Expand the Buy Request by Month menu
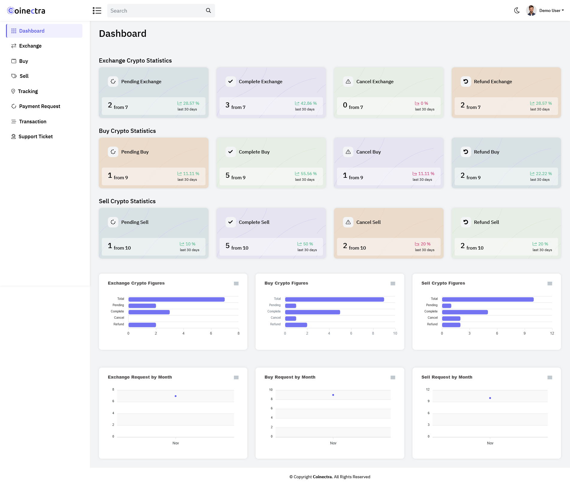This screenshot has width=570, height=486. 393,377
